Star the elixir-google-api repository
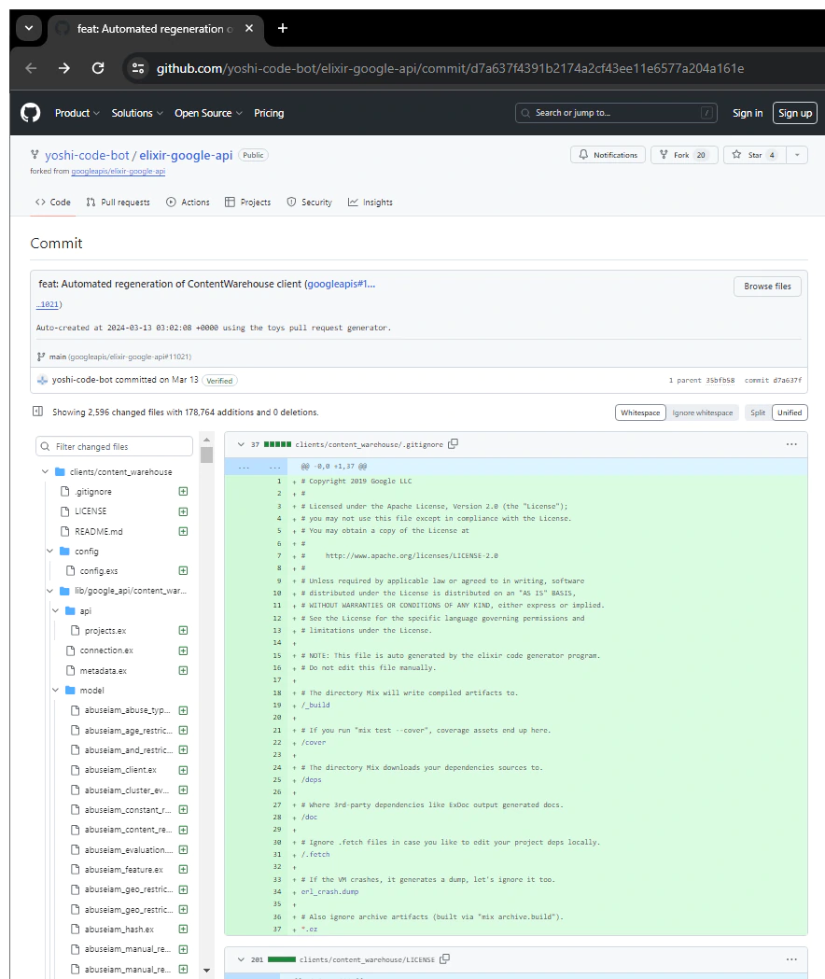 point(754,155)
